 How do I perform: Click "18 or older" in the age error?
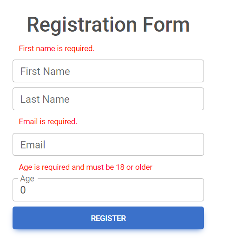click(134, 167)
